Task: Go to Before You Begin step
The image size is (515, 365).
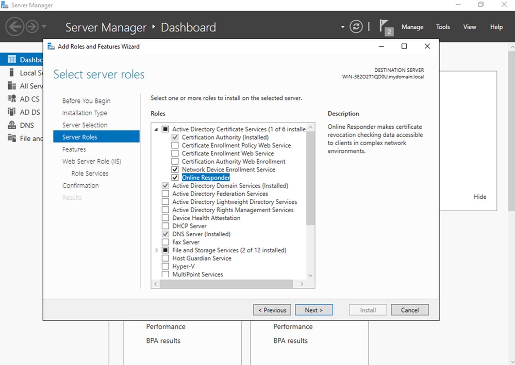Action: point(87,101)
